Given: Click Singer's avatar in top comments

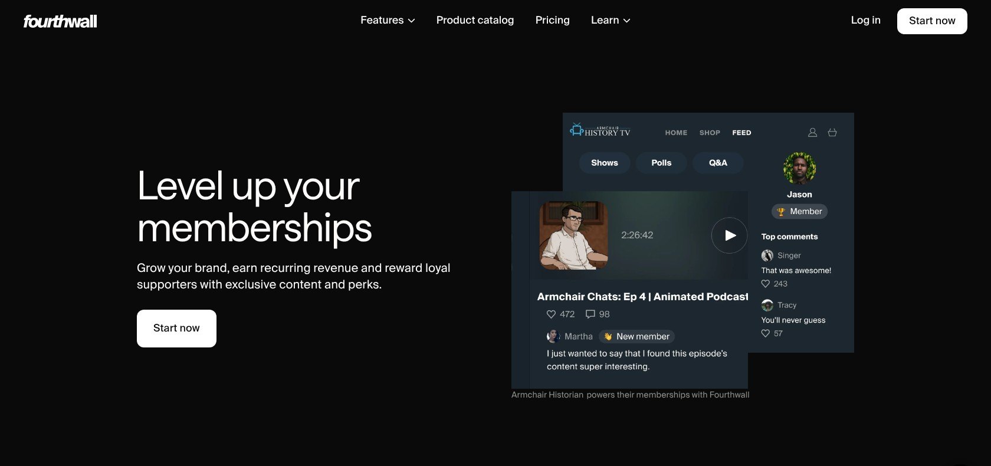Looking at the screenshot, I should pos(767,255).
